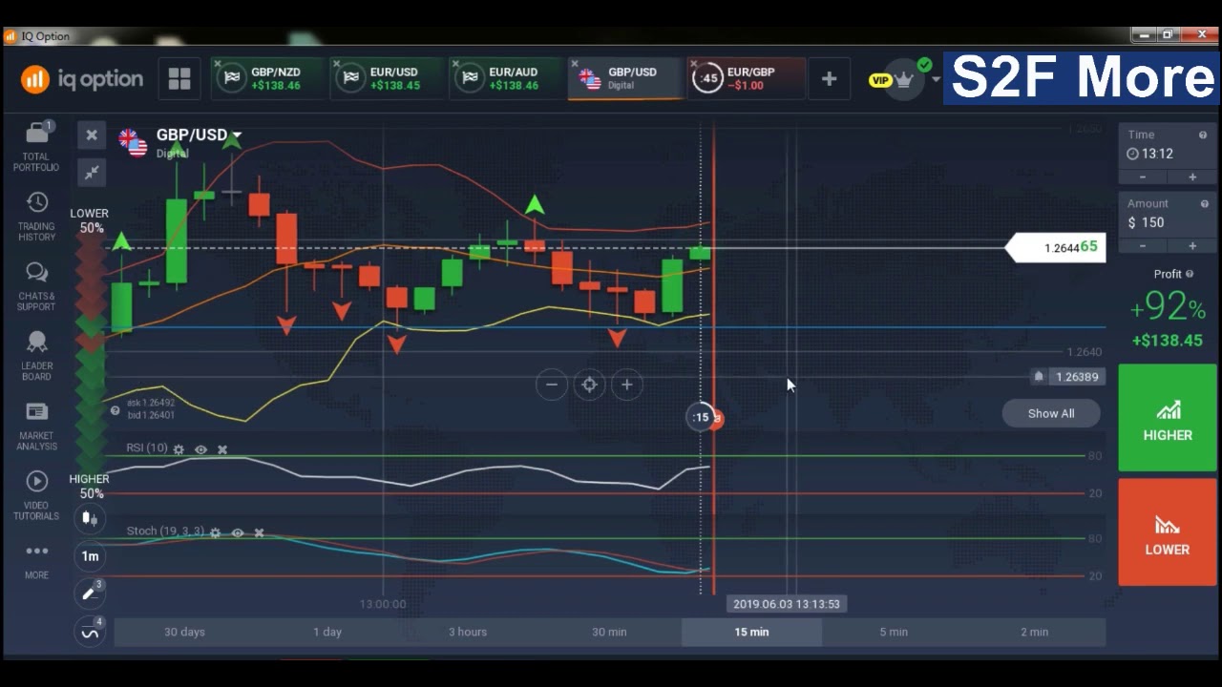Close the GBP/NZD tab
The height and width of the screenshot is (687, 1222).
[218, 64]
